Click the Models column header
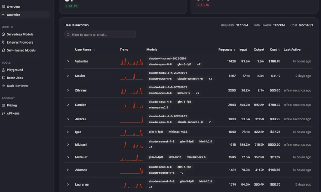 point(152,50)
